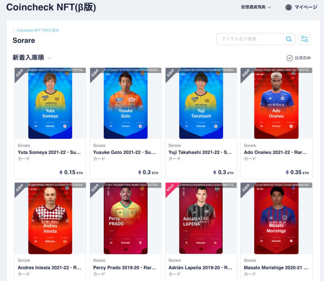Select the Andres Iniesta card image
This screenshot has width=324, height=281.
point(50,218)
